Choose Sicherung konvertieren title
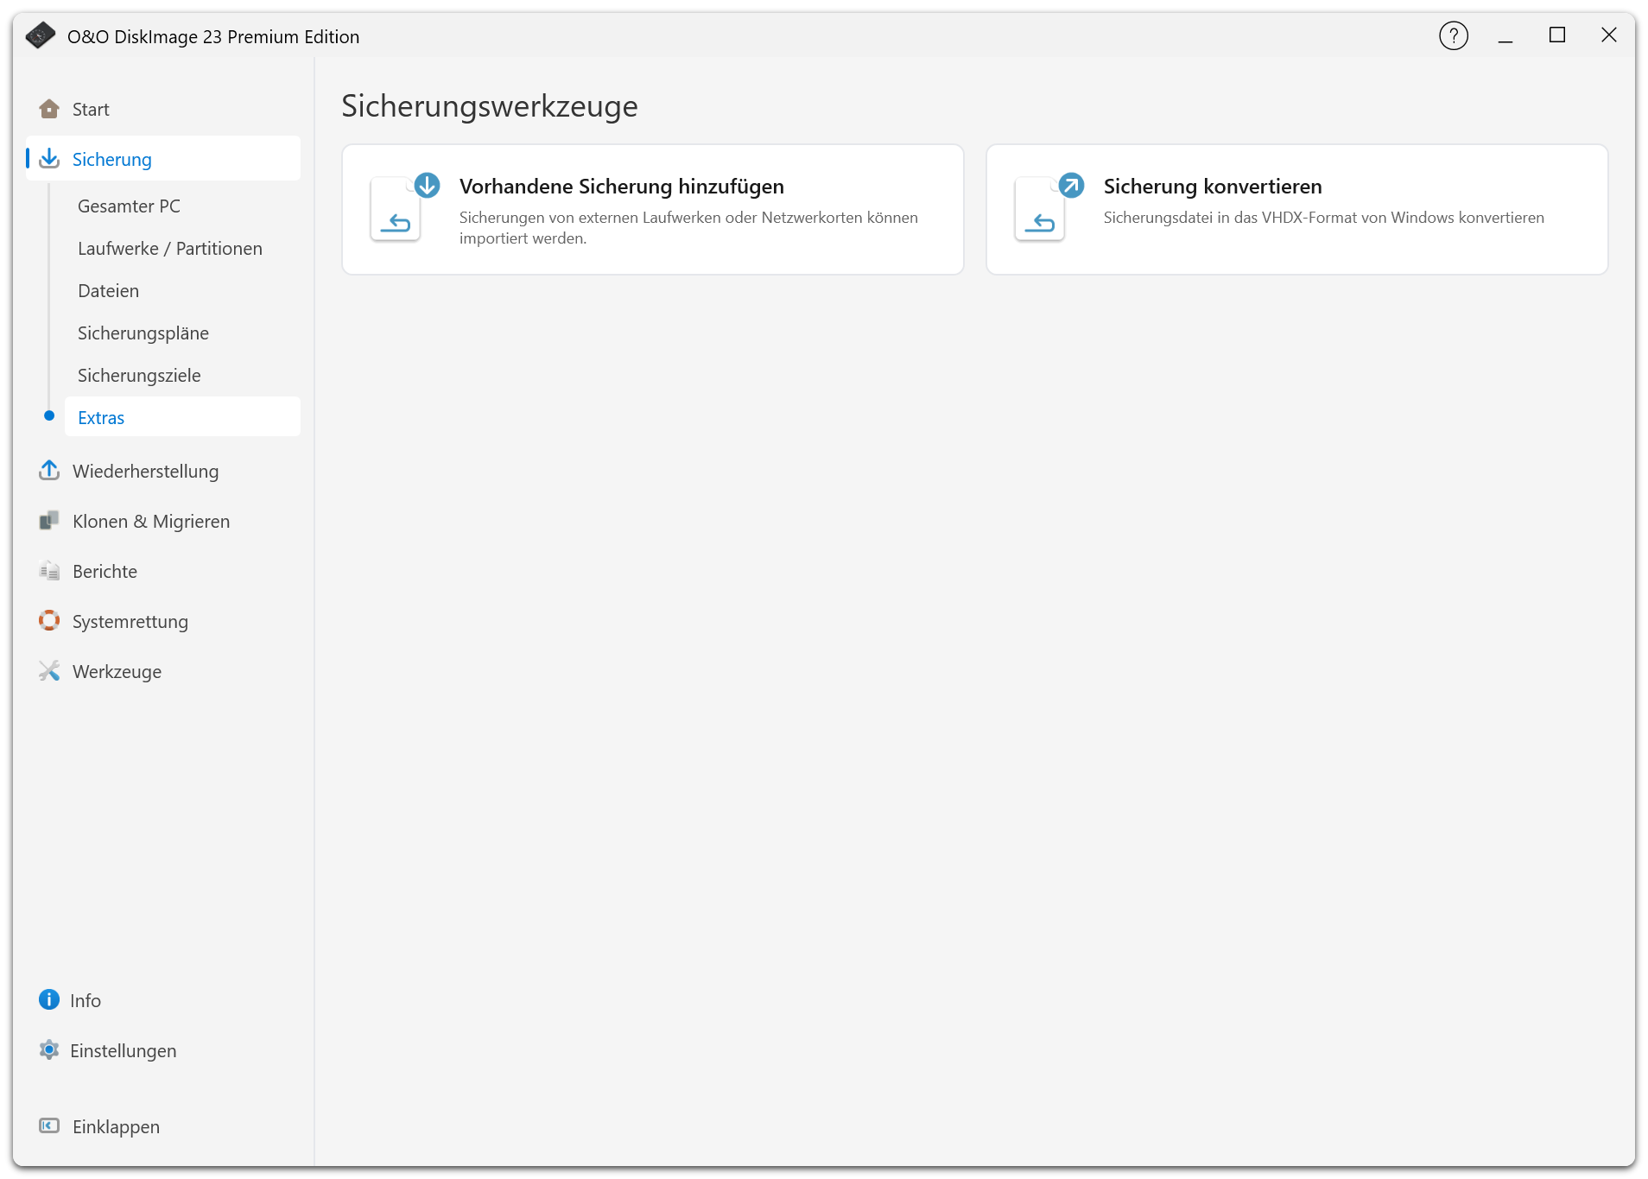1648x1179 pixels. point(1213,187)
